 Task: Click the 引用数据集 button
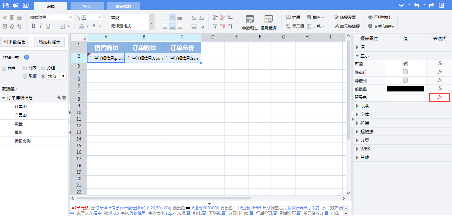[x=15, y=42]
